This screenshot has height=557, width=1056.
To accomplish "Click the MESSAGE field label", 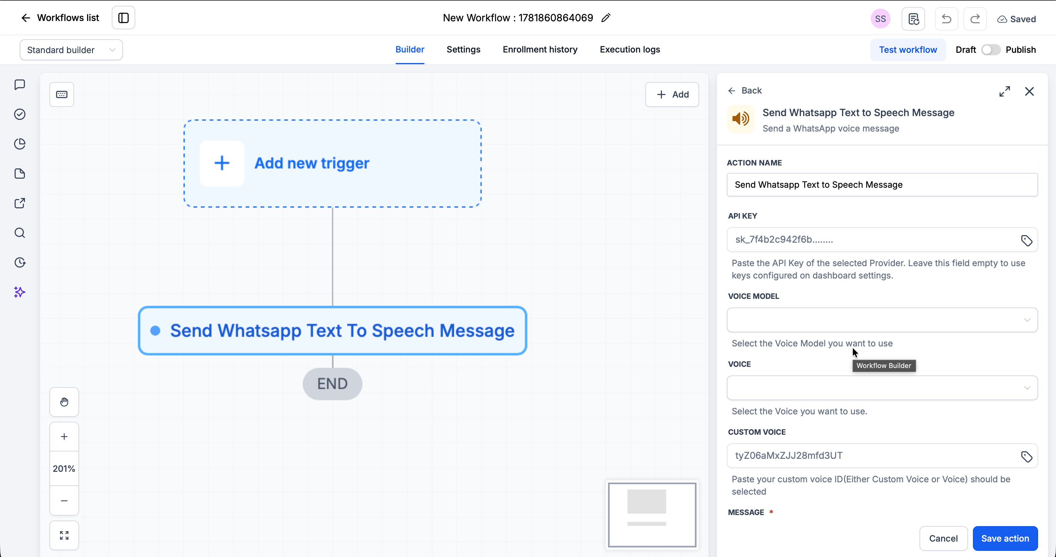I will coord(746,513).
